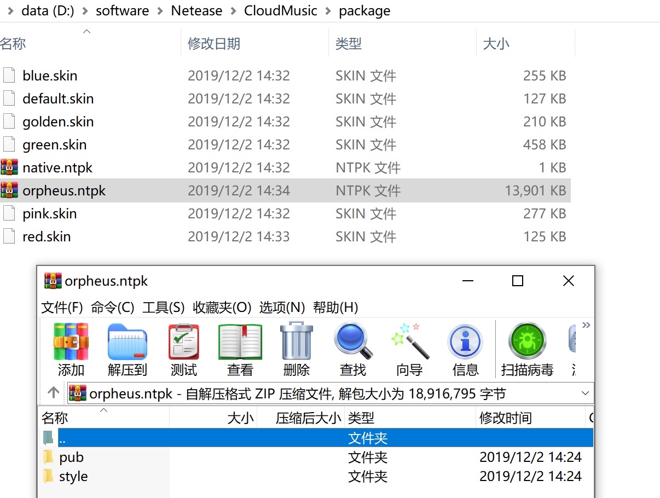
Task: Open the pub folder in archive
Action: [71, 457]
